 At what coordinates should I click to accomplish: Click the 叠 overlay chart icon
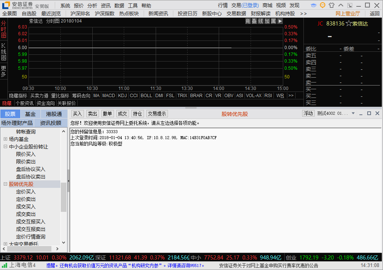click(254, 21)
